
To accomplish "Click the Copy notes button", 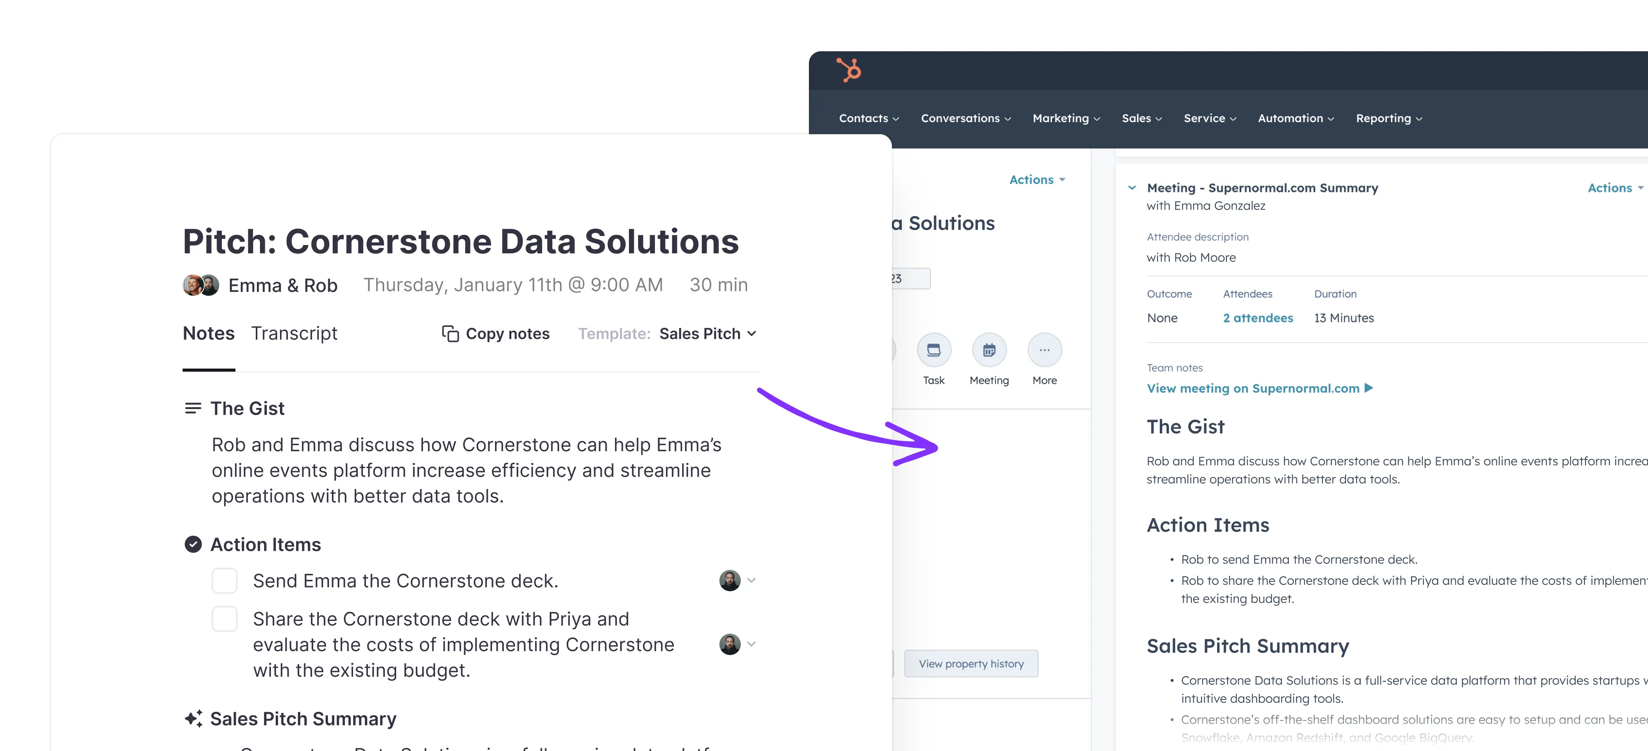I will pos(496,334).
